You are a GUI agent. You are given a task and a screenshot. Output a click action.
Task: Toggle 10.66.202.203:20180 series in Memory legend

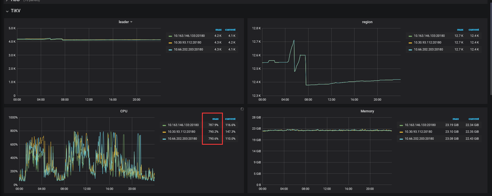click(x=419, y=139)
